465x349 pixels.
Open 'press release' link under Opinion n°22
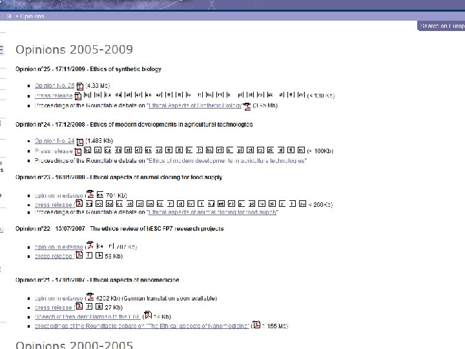[54, 256]
